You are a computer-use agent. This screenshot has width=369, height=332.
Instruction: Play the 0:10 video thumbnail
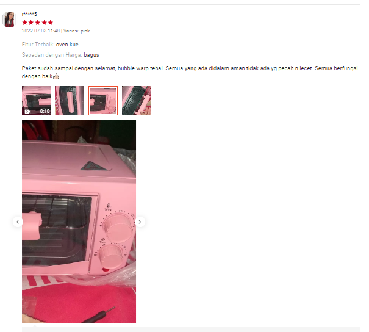pos(37,101)
